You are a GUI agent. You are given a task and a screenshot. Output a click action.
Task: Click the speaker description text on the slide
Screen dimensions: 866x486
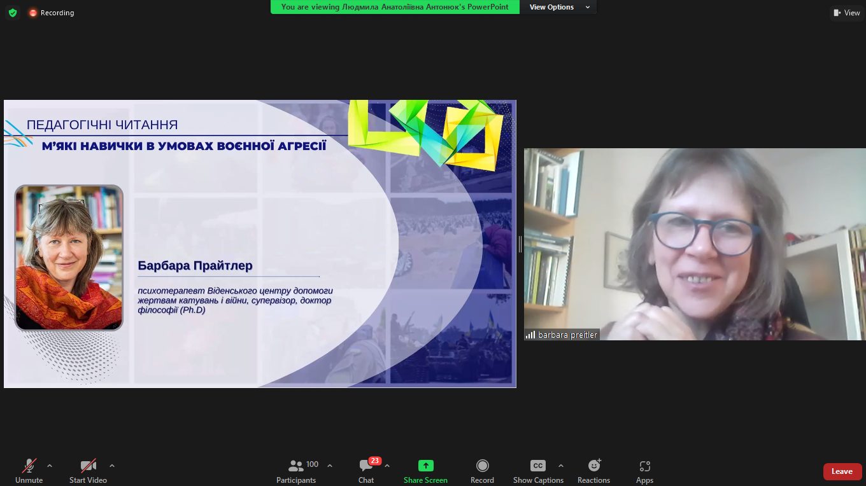click(x=235, y=300)
